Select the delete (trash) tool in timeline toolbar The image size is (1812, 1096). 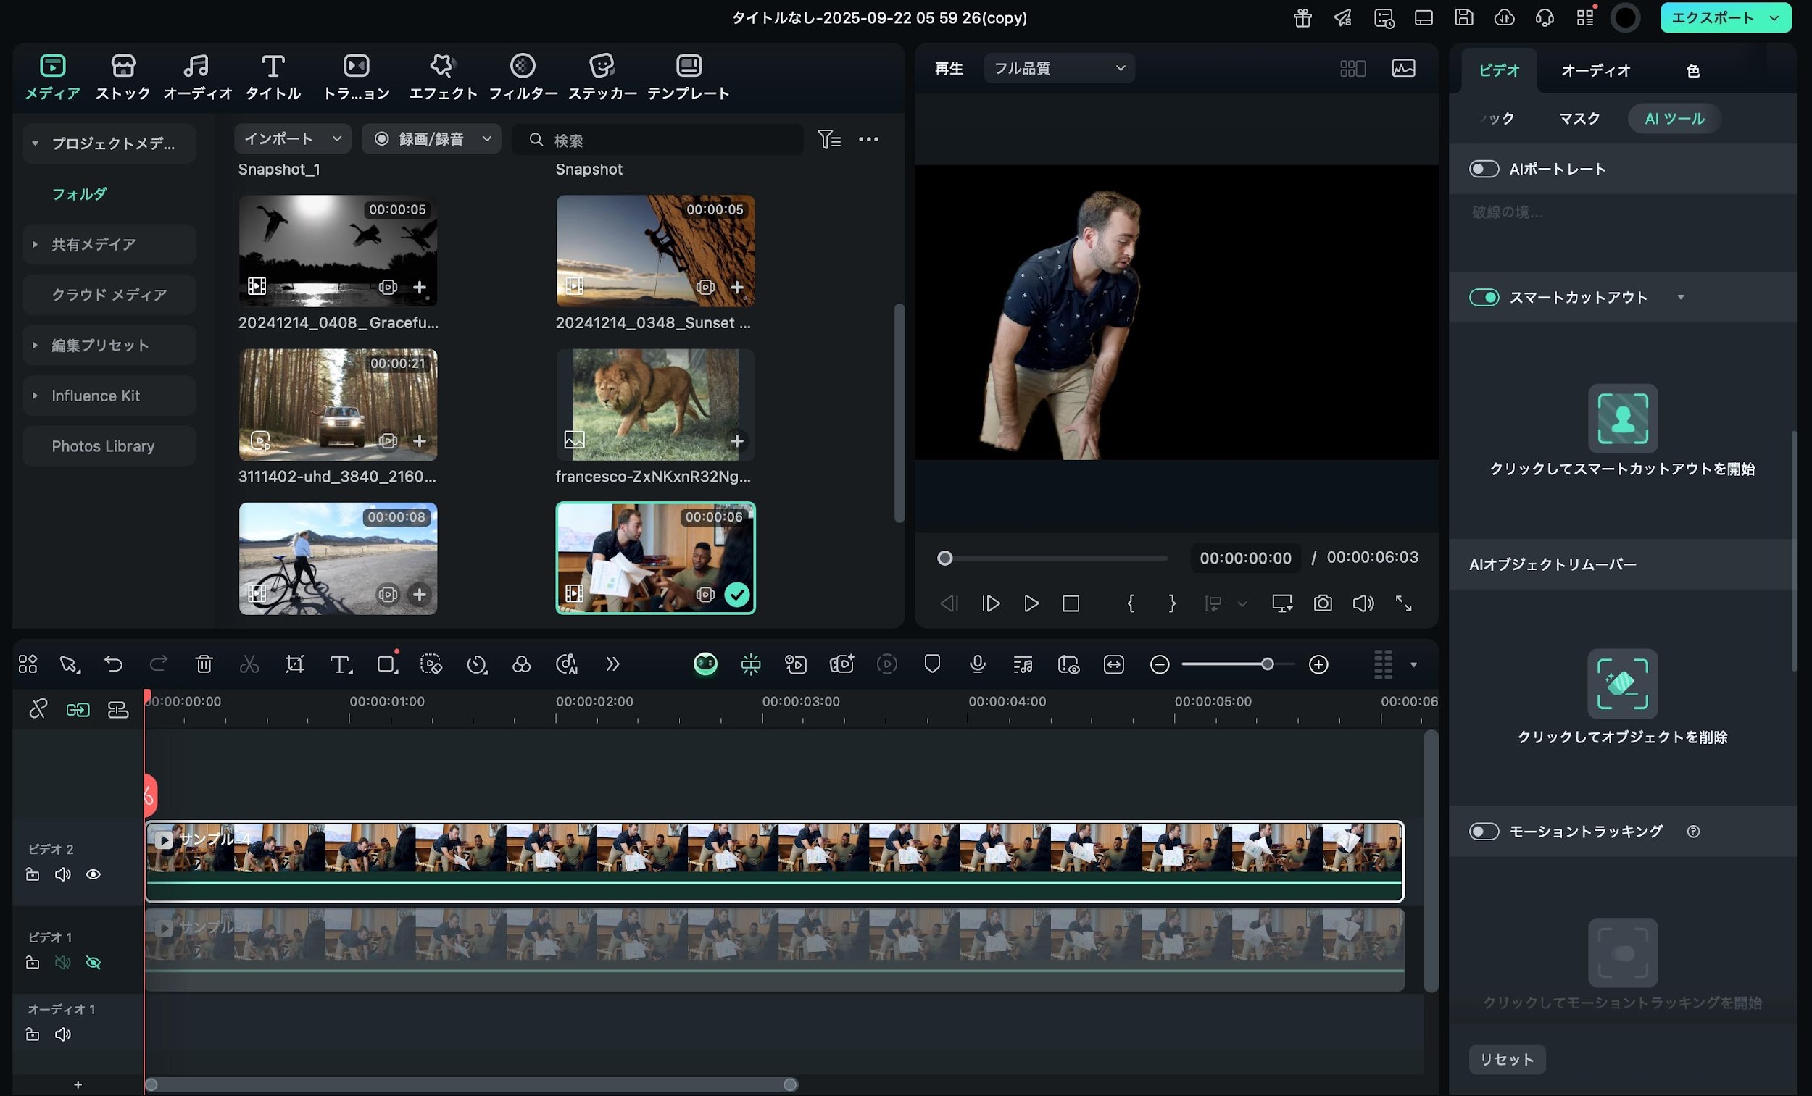[204, 664]
